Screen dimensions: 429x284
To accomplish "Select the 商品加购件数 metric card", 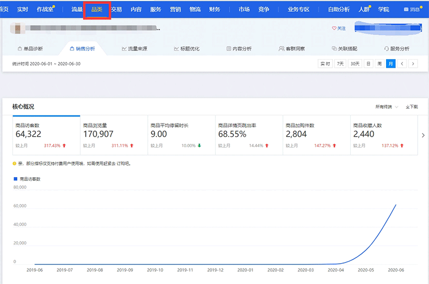I will tap(316, 134).
